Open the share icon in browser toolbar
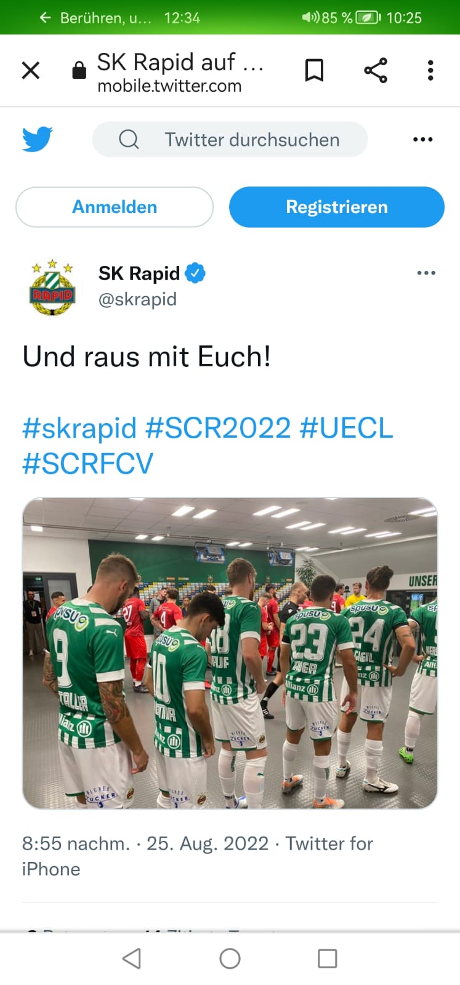Screen dimensions: 460x985 (376, 70)
